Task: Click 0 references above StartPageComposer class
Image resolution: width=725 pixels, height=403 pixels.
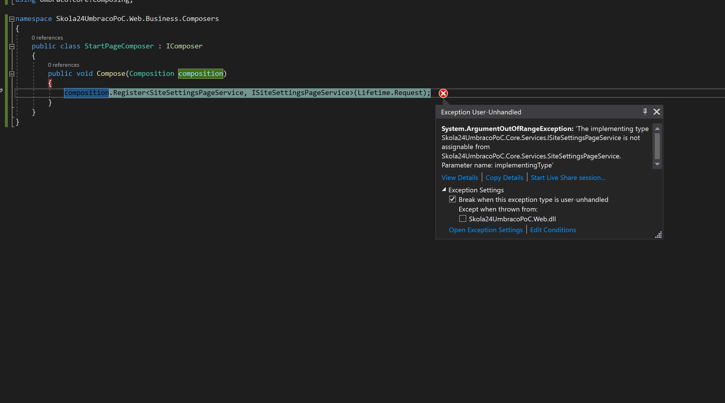Action: coord(47,38)
